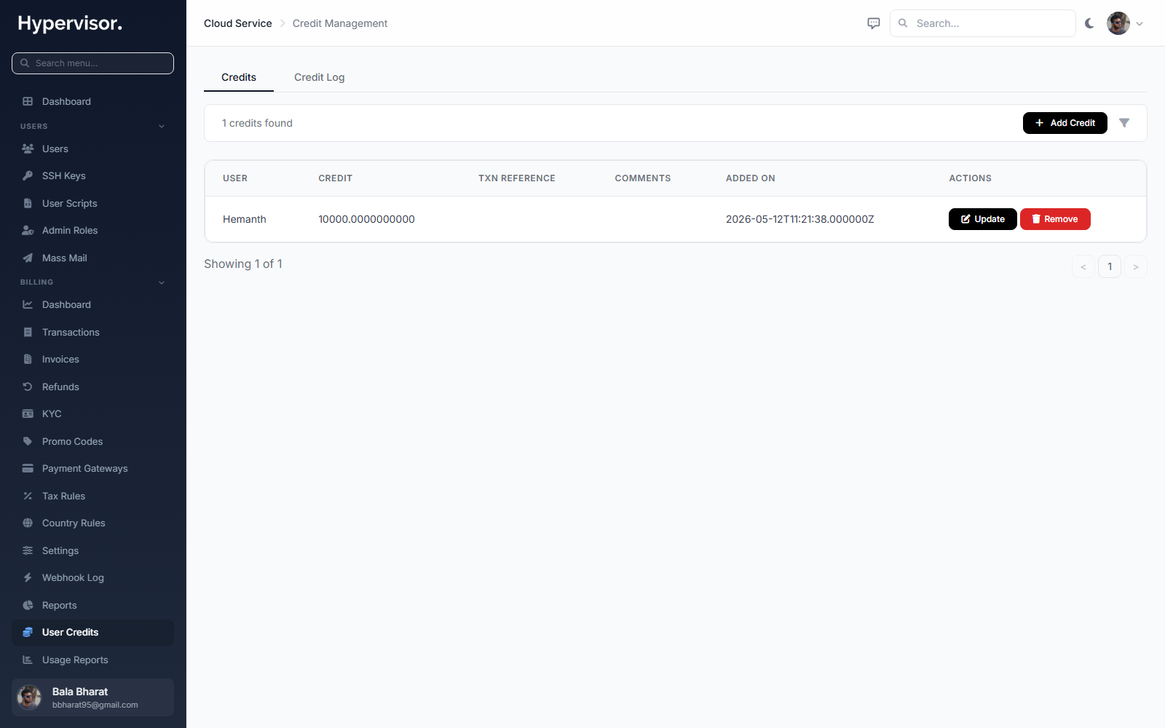Go to next page arrow

point(1136,266)
